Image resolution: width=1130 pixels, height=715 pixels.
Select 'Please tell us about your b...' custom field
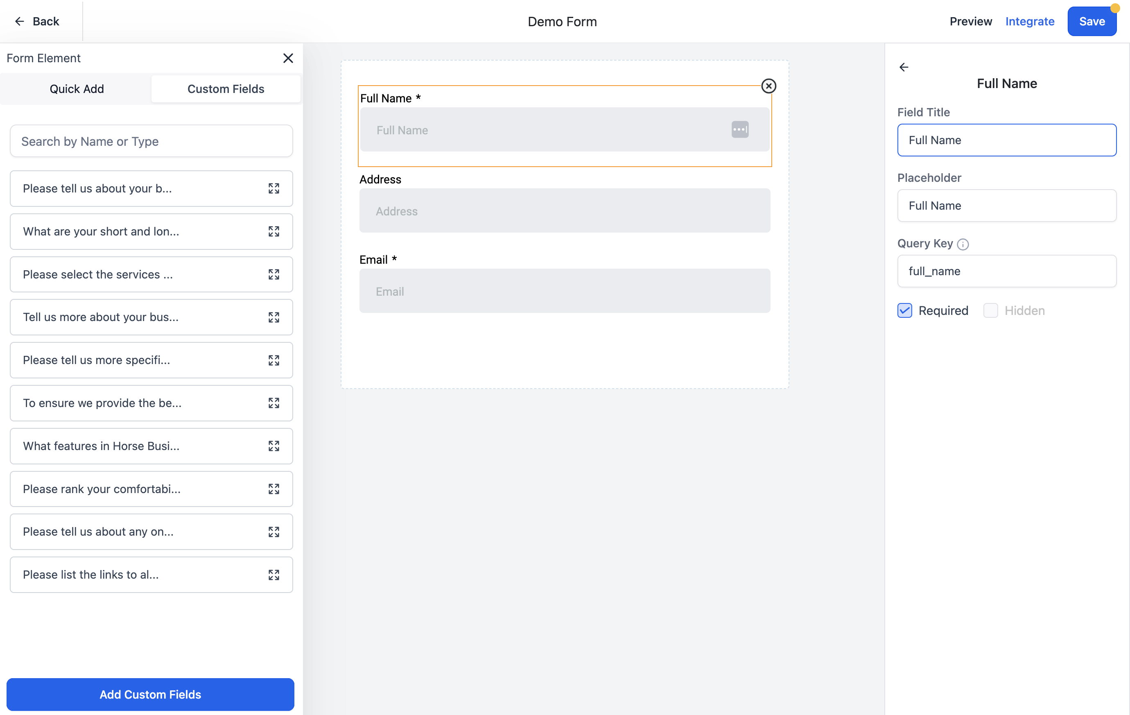(151, 189)
